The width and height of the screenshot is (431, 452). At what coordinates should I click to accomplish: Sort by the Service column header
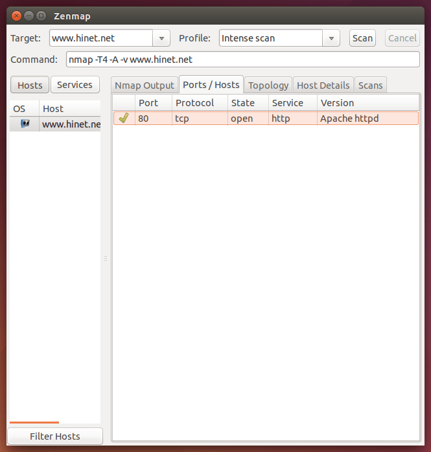[x=288, y=103]
